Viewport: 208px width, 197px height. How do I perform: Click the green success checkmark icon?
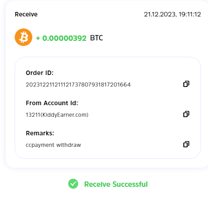click(x=73, y=184)
